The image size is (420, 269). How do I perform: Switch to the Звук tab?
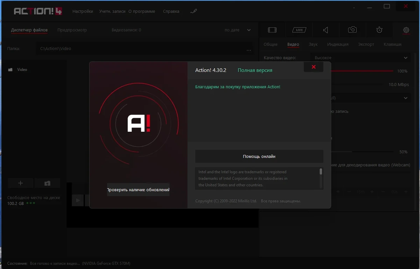point(313,44)
